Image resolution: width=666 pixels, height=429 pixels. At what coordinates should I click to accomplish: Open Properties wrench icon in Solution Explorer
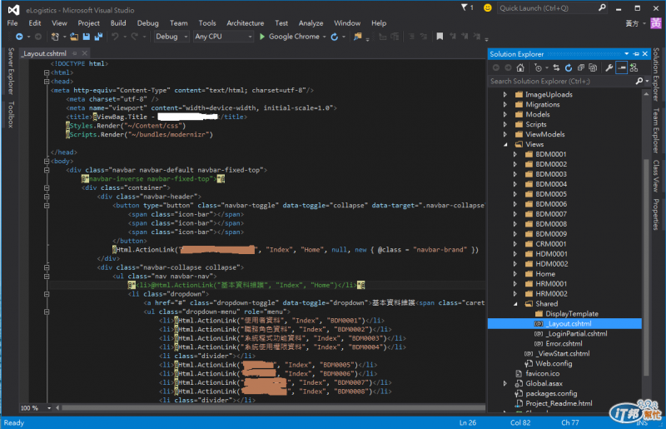609,67
